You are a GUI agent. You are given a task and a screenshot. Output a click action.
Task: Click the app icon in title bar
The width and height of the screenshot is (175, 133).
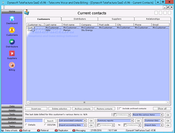3,3
